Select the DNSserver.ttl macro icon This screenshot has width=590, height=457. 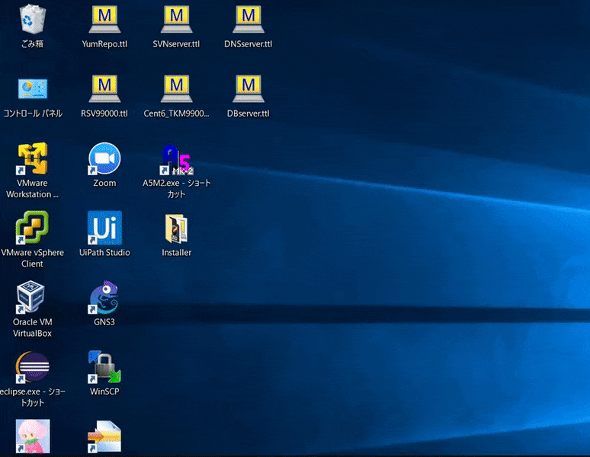(249, 19)
